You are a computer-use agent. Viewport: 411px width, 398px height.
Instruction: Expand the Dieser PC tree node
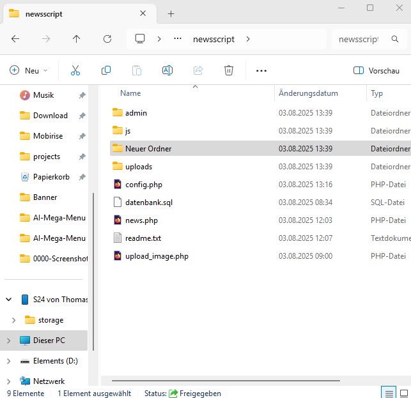point(8,341)
